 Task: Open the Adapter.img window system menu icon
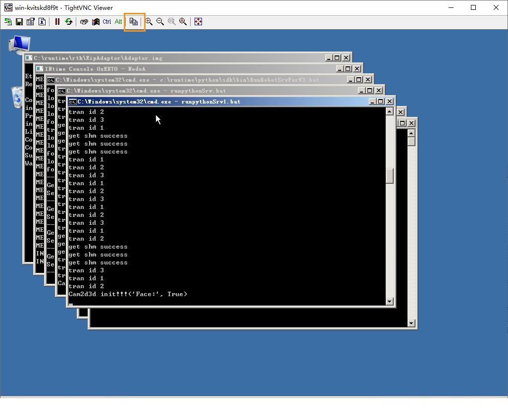[x=29, y=58]
